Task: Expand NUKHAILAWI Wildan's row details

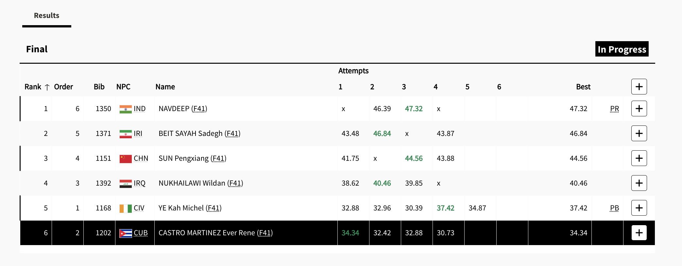Action: [x=639, y=183]
